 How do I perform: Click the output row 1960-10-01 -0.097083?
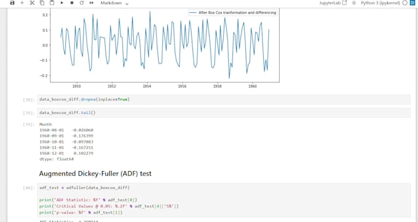66,142
